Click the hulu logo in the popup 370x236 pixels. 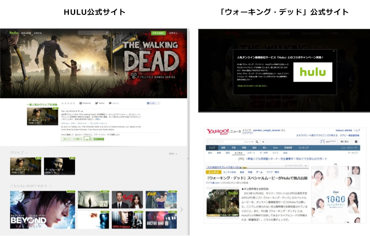click(313, 72)
